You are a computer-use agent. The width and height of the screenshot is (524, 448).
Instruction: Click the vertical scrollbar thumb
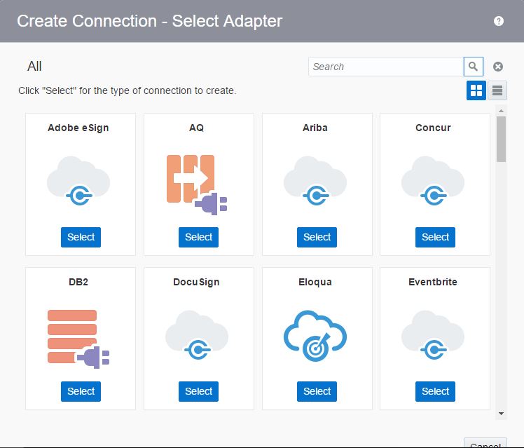pyautogui.click(x=501, y=139)
